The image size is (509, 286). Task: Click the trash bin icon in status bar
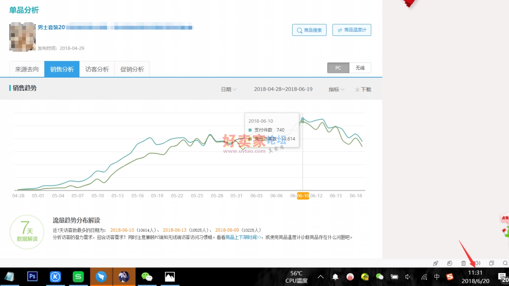(463, 263)
